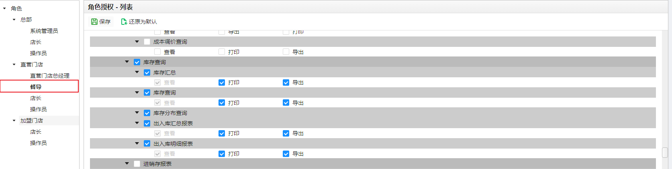Uncheck 打印 under 出入库明细报表
This screenshot has width=672, height=169.
[222, 154]
